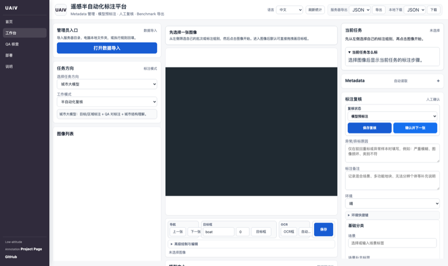
Task: Click the 场景 tag input field
Action: 392,243
